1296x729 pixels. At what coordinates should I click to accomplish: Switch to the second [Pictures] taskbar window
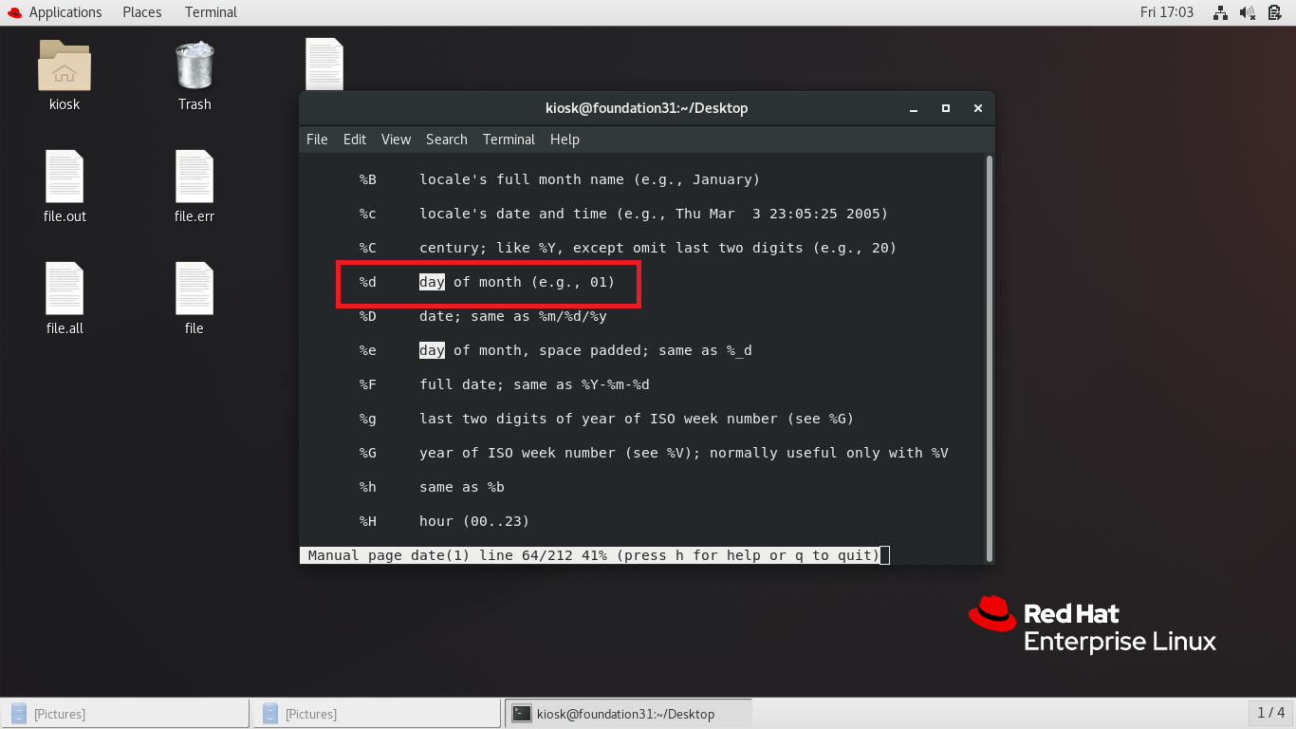coord(377,714)
